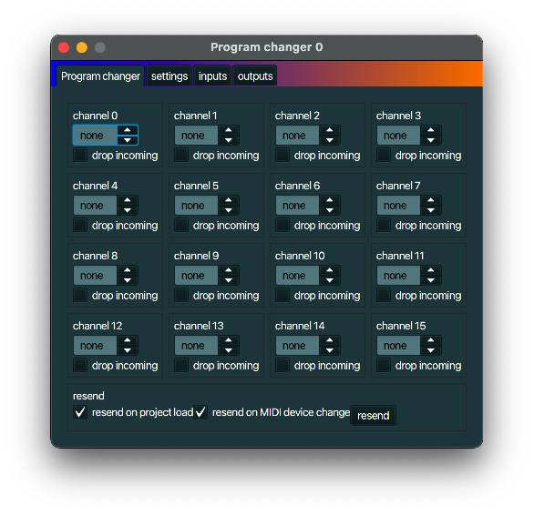Decrease channel 12 program with down arrow
The image size is (534, 515).
[128, 350]
